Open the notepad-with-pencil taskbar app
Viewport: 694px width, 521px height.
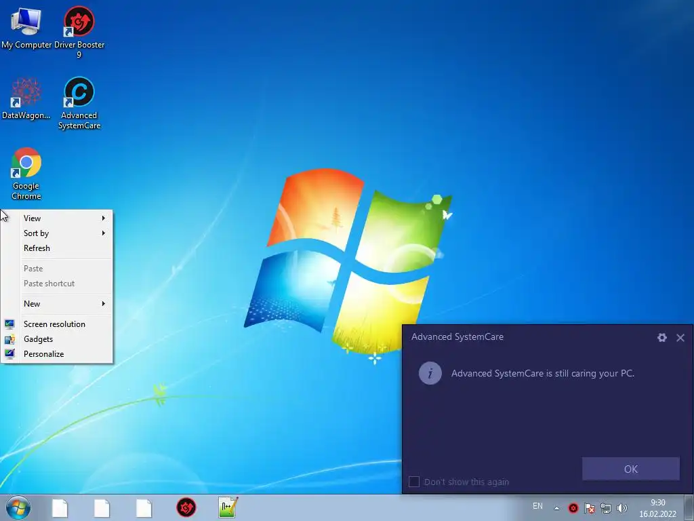(228, 507)
